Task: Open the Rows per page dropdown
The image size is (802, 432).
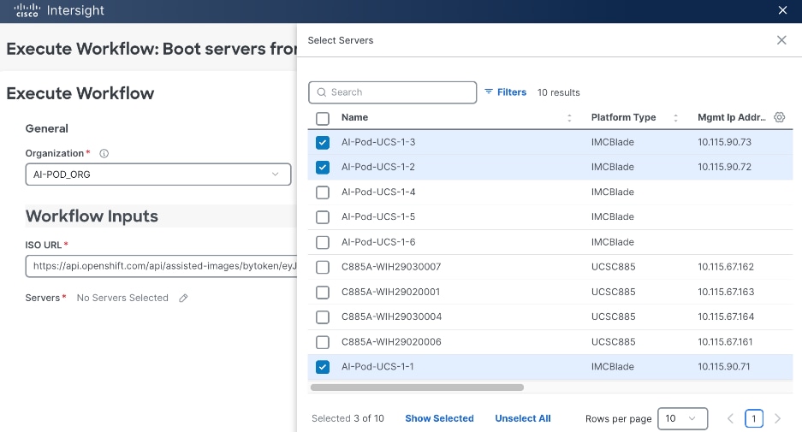Action: coord(681,418)
